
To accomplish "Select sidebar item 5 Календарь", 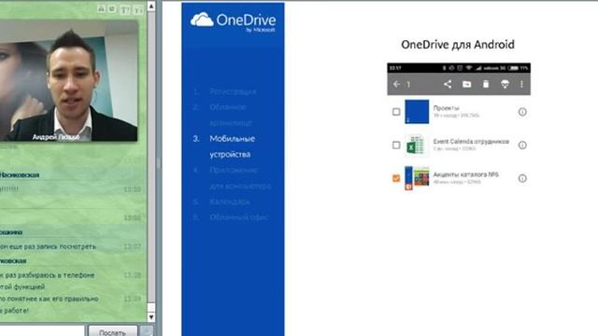I will click(221, 202).
